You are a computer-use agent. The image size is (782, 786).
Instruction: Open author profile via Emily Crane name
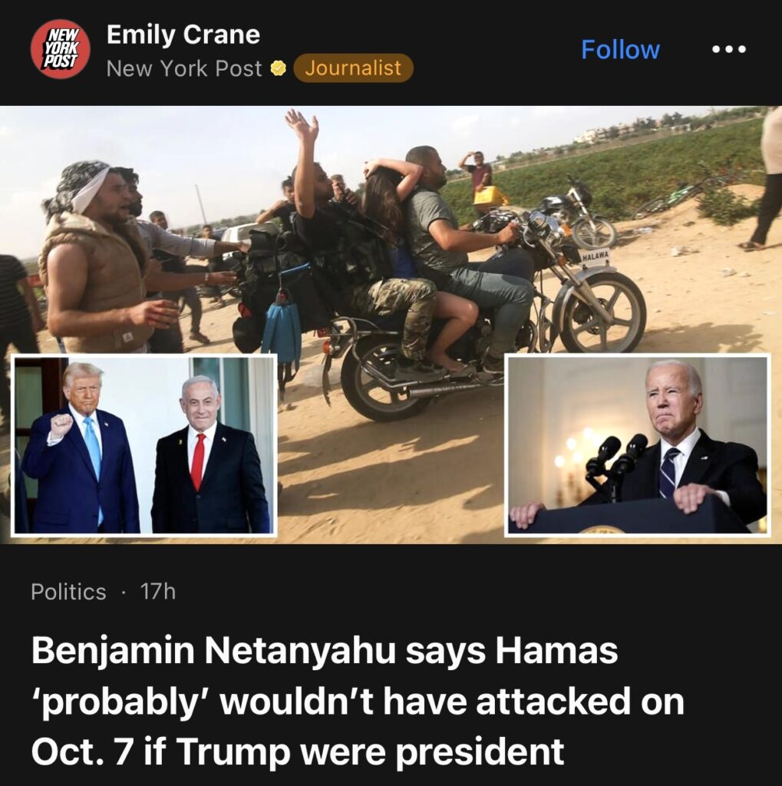pyautogui.click(x=183, y=35)
